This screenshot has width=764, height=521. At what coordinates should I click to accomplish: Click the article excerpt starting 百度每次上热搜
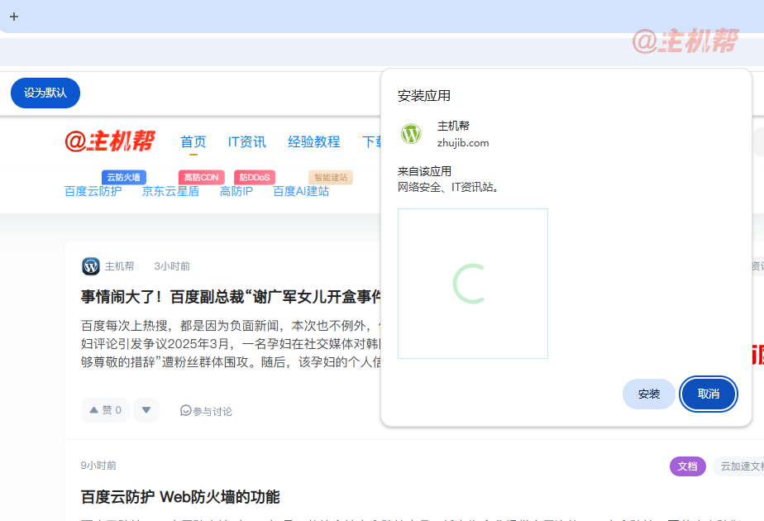[x=231, y=343]
